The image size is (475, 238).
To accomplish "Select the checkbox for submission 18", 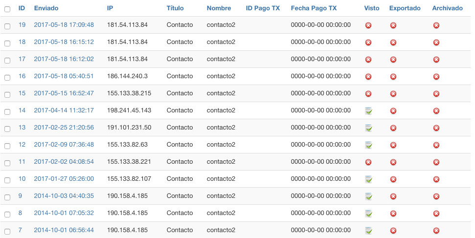I will (x=7, y=43).
